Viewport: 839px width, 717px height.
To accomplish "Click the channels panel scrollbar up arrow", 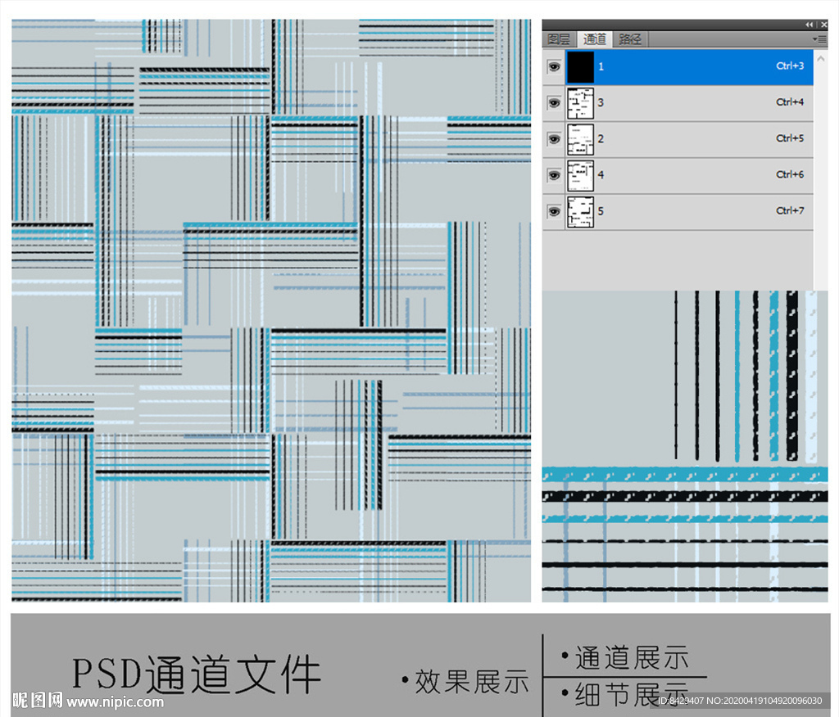I will click(x=821, y=58).
